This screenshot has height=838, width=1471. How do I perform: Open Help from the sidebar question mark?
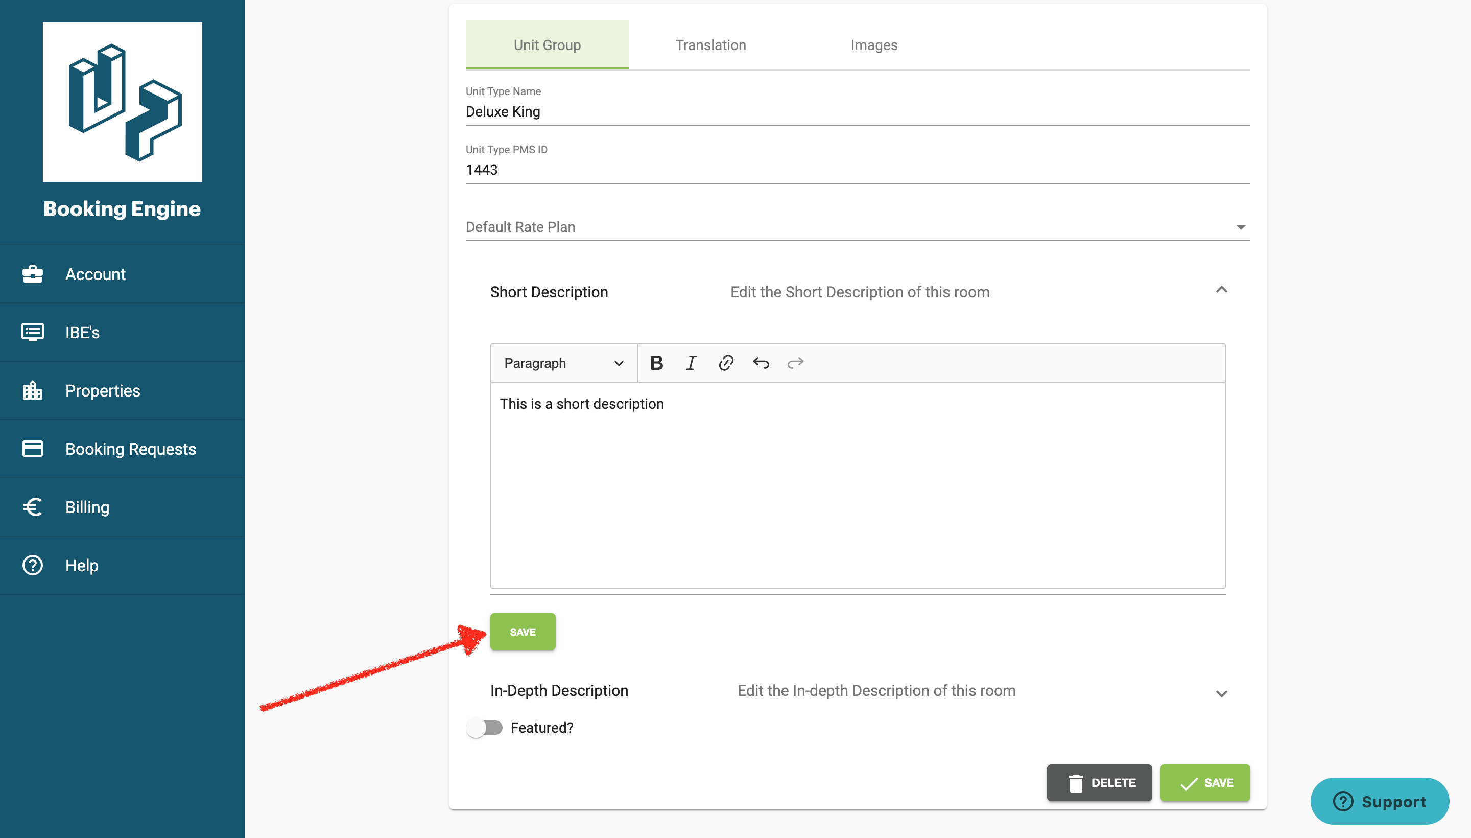tap(33, 565)
